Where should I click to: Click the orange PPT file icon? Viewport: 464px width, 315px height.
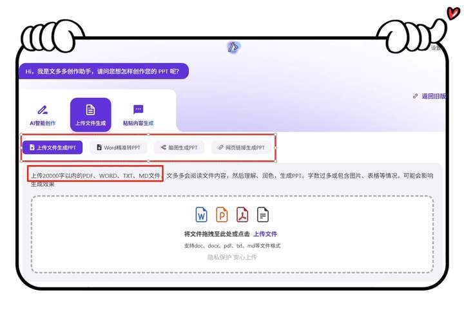click(x=222, y=215)
